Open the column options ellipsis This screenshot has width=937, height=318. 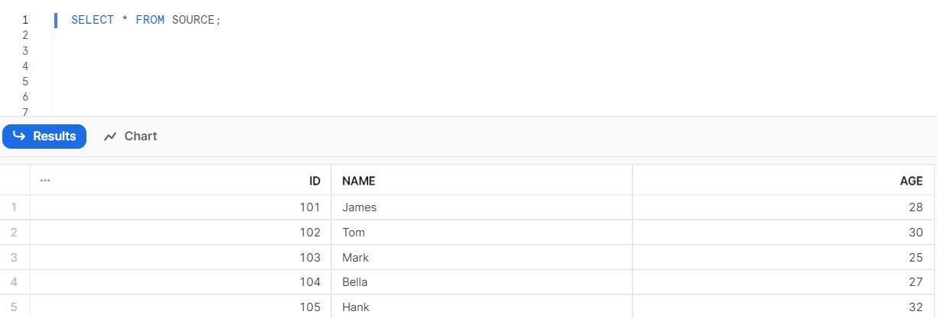(x=45, y=181)
